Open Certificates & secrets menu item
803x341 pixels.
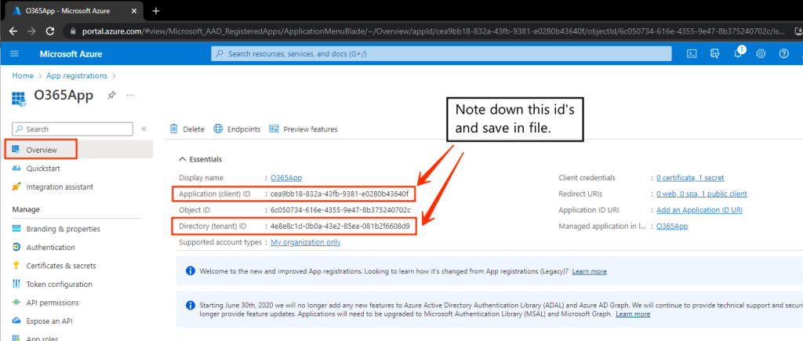[x=60, y=265]
